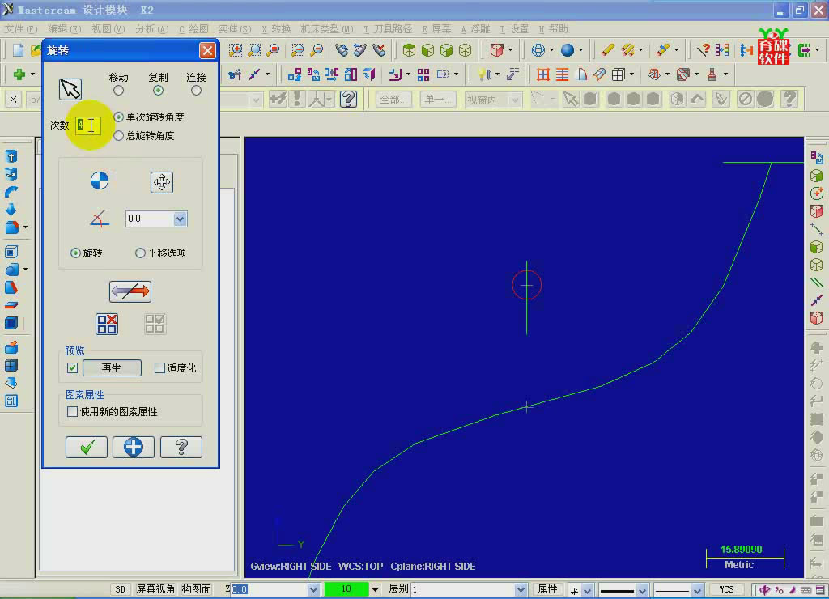Click the Z depth input field in status bar
Viewport: 829px width, 599px height.
tap(269, 589)
